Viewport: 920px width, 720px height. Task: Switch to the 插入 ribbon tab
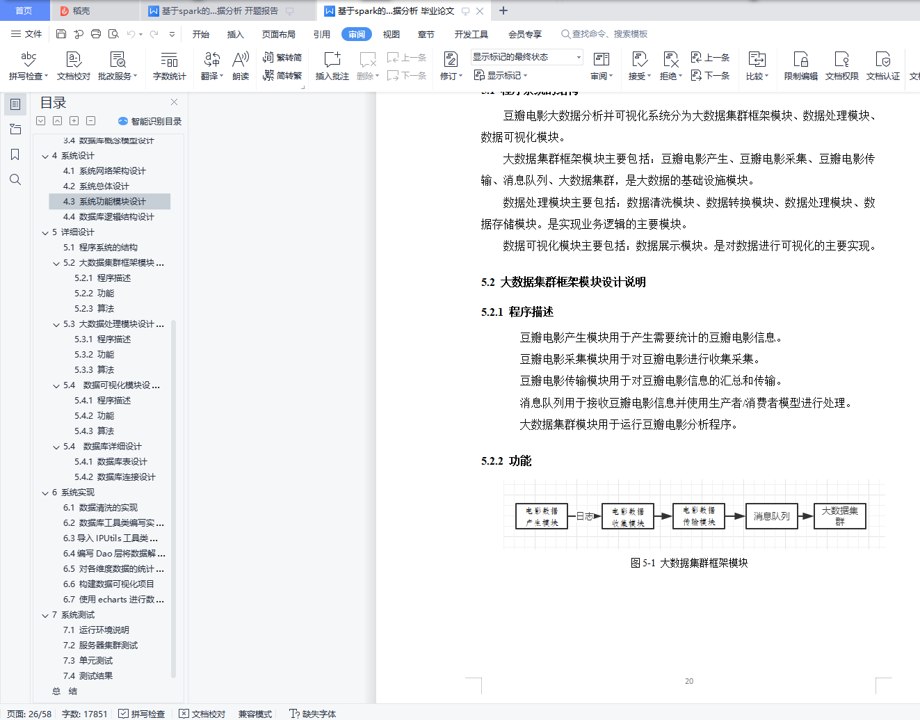point(236,34)
